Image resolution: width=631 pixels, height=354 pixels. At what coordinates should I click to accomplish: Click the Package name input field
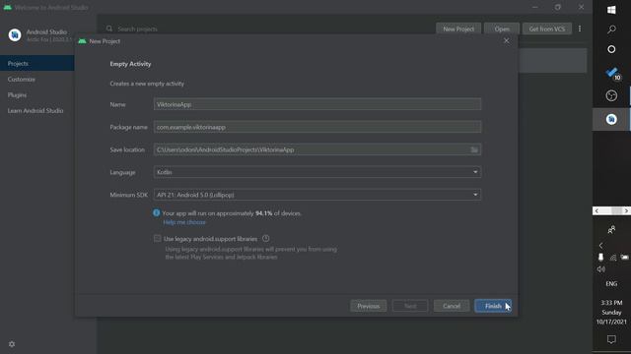click(x=317, y=127)
